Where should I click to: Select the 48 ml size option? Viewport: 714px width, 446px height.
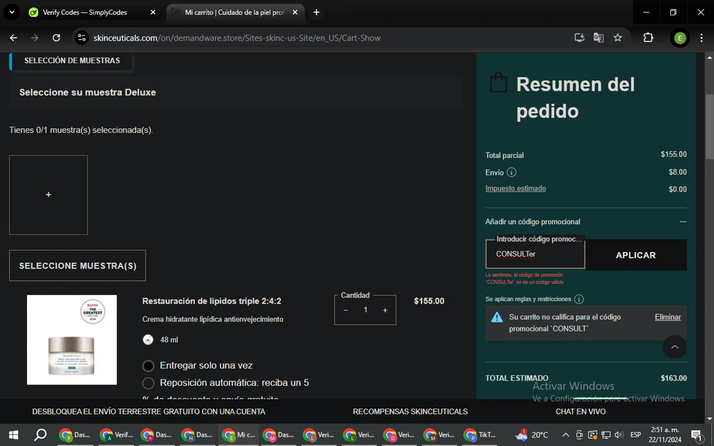(149, 339)
